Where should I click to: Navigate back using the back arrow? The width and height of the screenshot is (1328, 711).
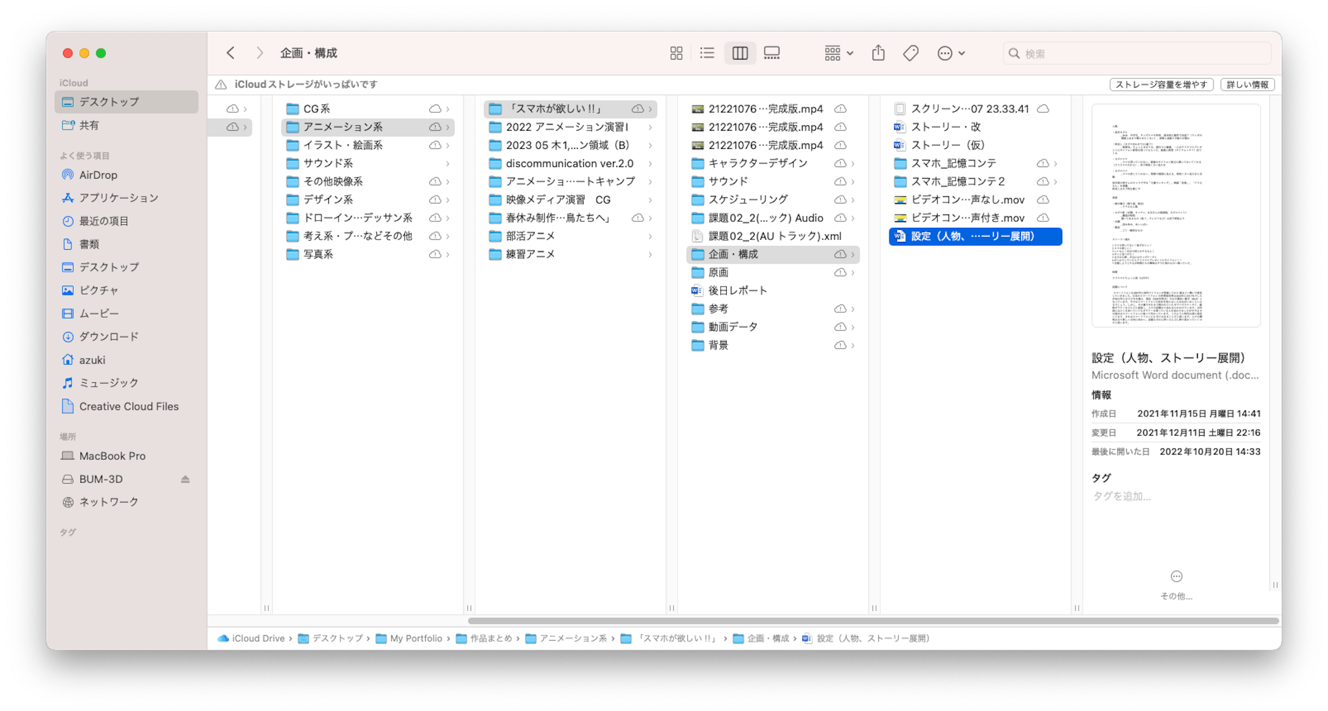[x=231, y=53]
